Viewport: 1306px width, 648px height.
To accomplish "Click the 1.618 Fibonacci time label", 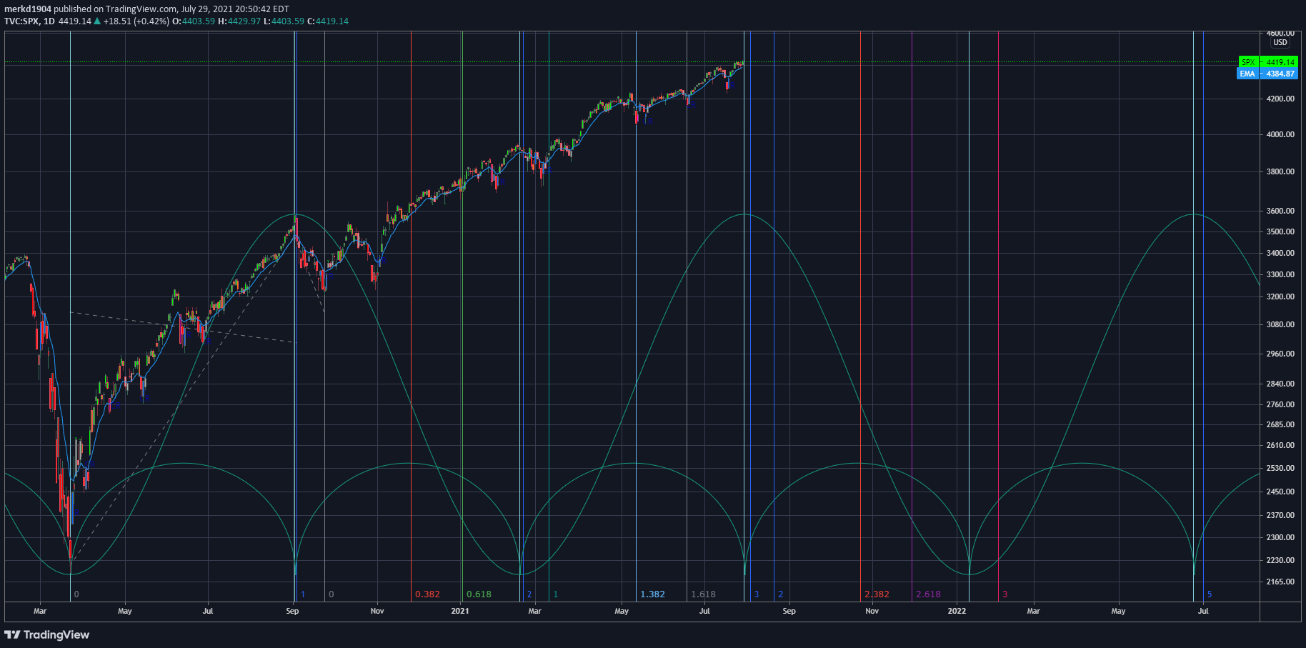I will point(703,594).
